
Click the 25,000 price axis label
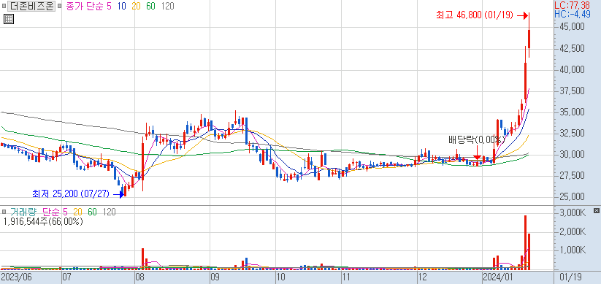[x=572, y=196]
